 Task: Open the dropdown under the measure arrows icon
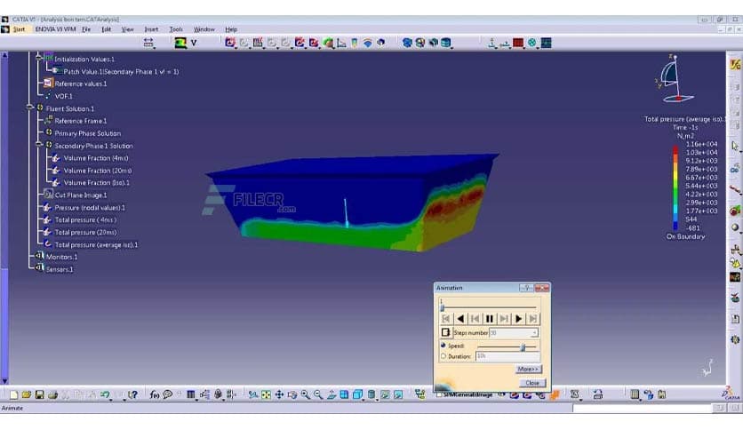154,47
